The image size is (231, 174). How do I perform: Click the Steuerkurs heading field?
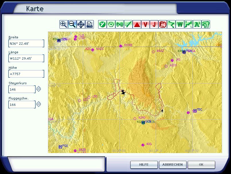tap(22, 89)
